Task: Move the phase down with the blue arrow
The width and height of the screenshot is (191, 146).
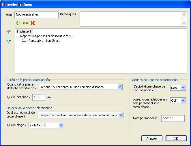Action: coord(9,40)
